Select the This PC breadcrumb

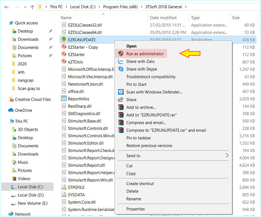(56, 7)
